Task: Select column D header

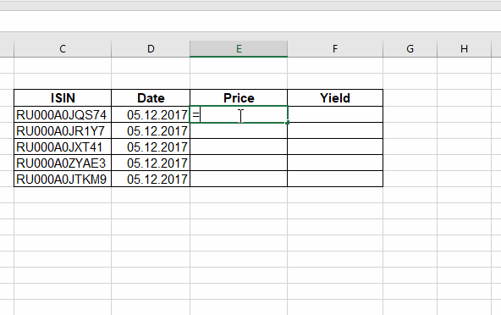Action: click(151, 49)
